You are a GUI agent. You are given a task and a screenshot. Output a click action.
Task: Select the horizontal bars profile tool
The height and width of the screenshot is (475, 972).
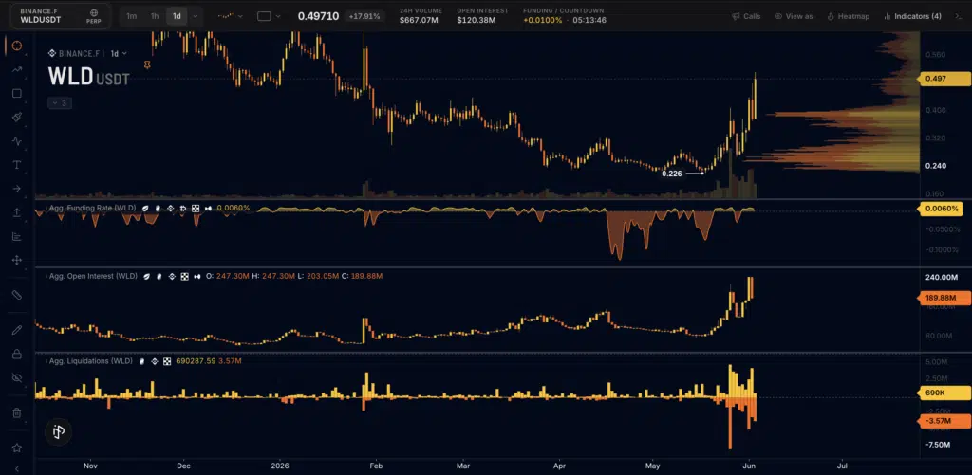[x=17, y=236]
